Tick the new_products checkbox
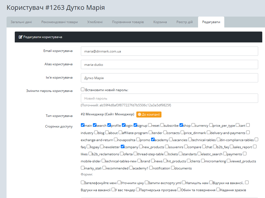 (141, 147)
